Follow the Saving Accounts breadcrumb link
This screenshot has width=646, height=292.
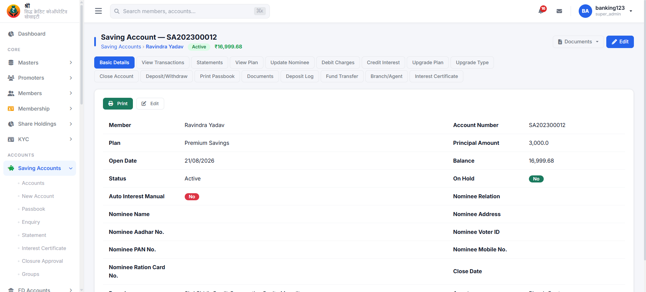pos(121,47)
